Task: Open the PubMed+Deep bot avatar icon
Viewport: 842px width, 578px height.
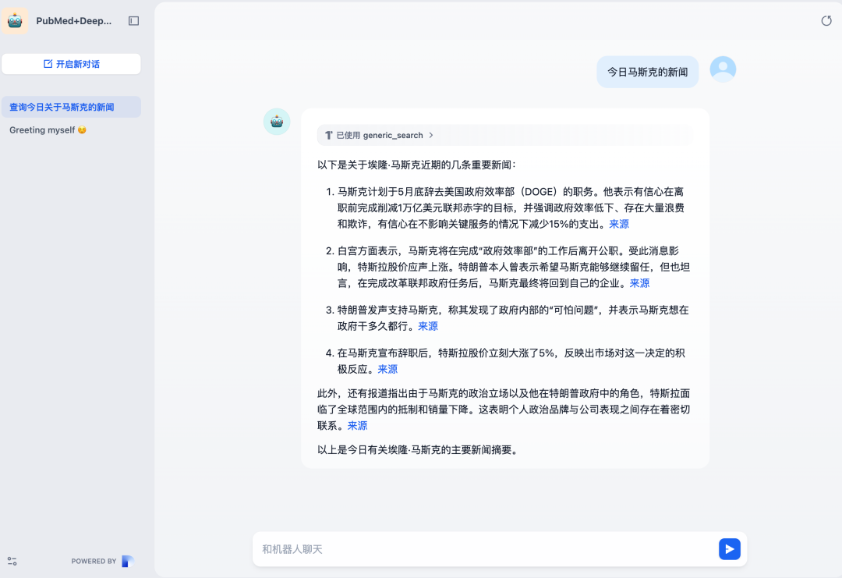Action: (15, 20)
